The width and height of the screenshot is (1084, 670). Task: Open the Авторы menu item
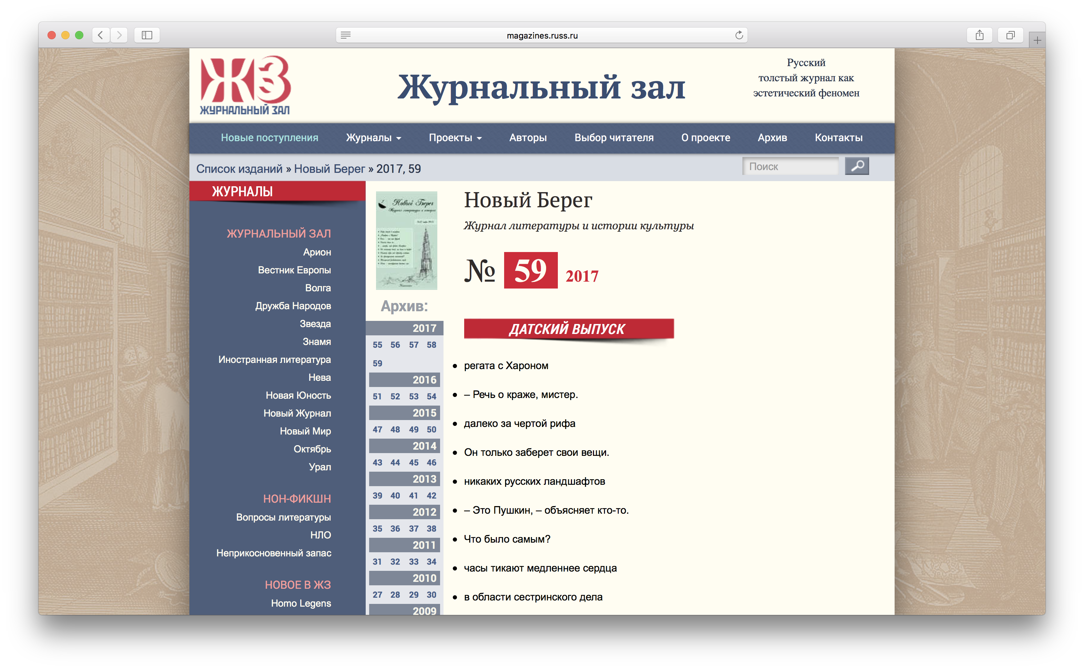(528, 138)
